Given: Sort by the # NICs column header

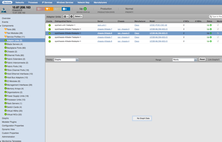Looking at the screenshot, I should [x=186, y=21].
